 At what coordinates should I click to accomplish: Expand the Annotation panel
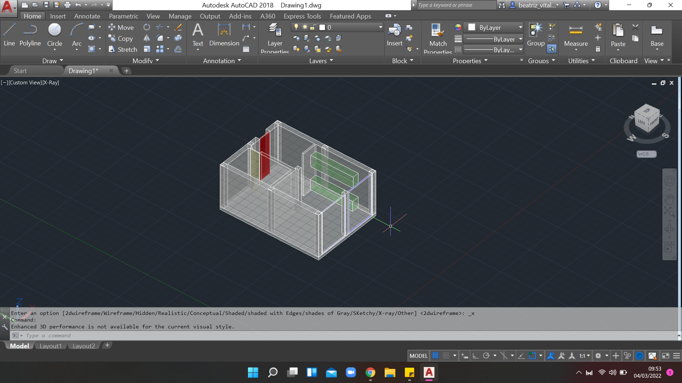tap(222, 61)
